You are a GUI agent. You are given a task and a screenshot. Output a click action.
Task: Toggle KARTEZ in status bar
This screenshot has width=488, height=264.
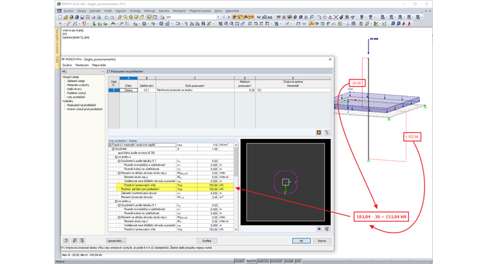(263, 261)
